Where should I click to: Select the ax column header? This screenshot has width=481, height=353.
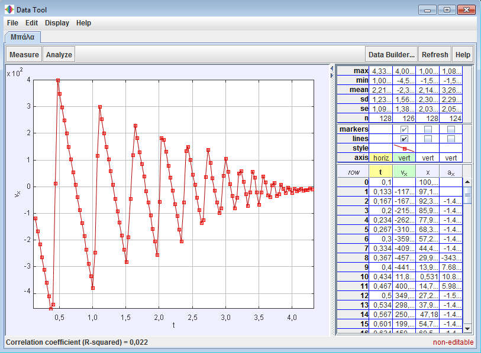pos(451,172)
